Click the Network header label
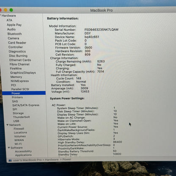Screen dimensions: 176x176 click(x=15, y=125)
